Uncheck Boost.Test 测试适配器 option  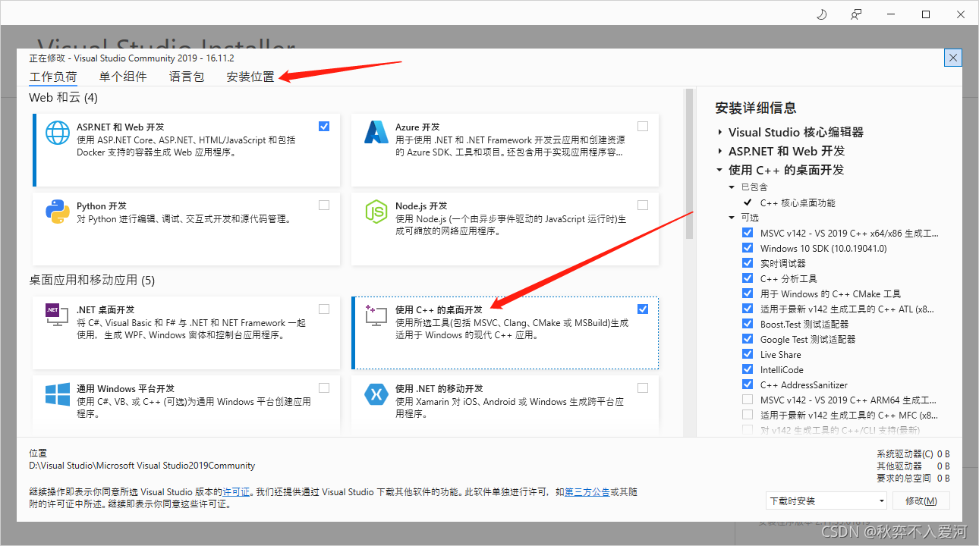tap(748, 324)
